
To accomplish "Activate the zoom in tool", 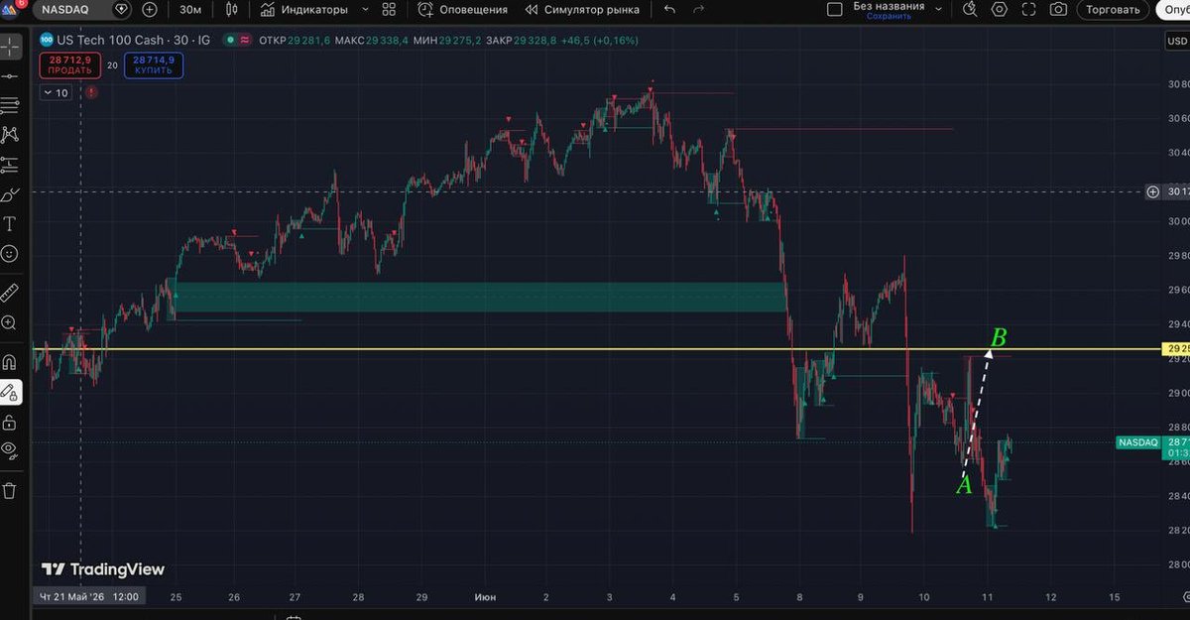I will coord(10,322).
